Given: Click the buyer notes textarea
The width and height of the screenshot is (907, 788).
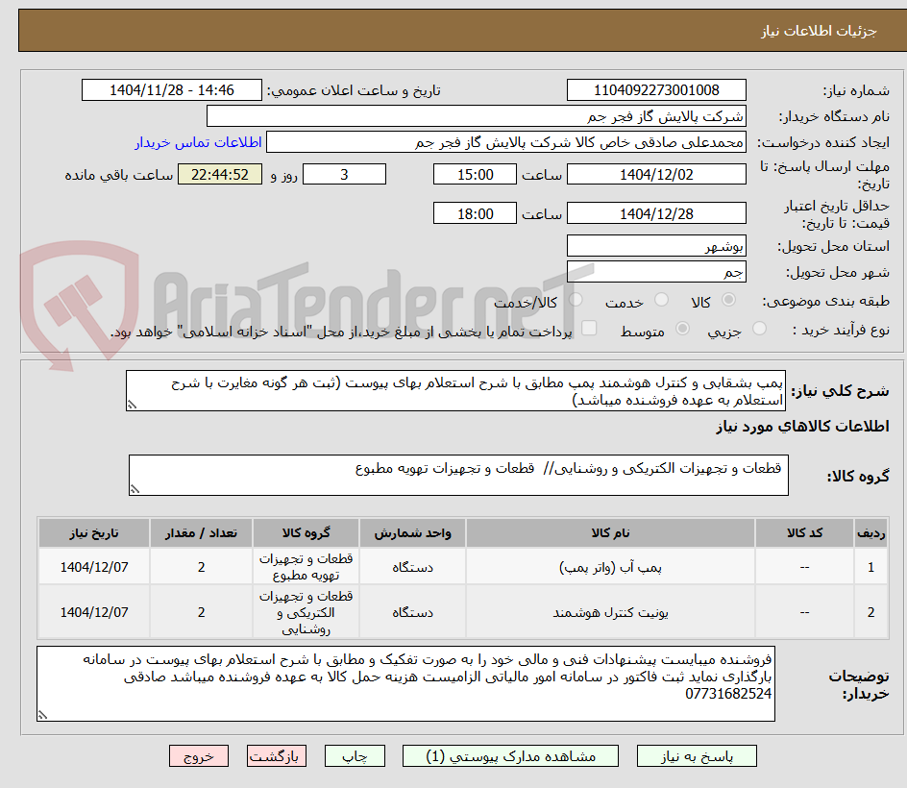Looking at the screenshot, I should tap(405, 684).
